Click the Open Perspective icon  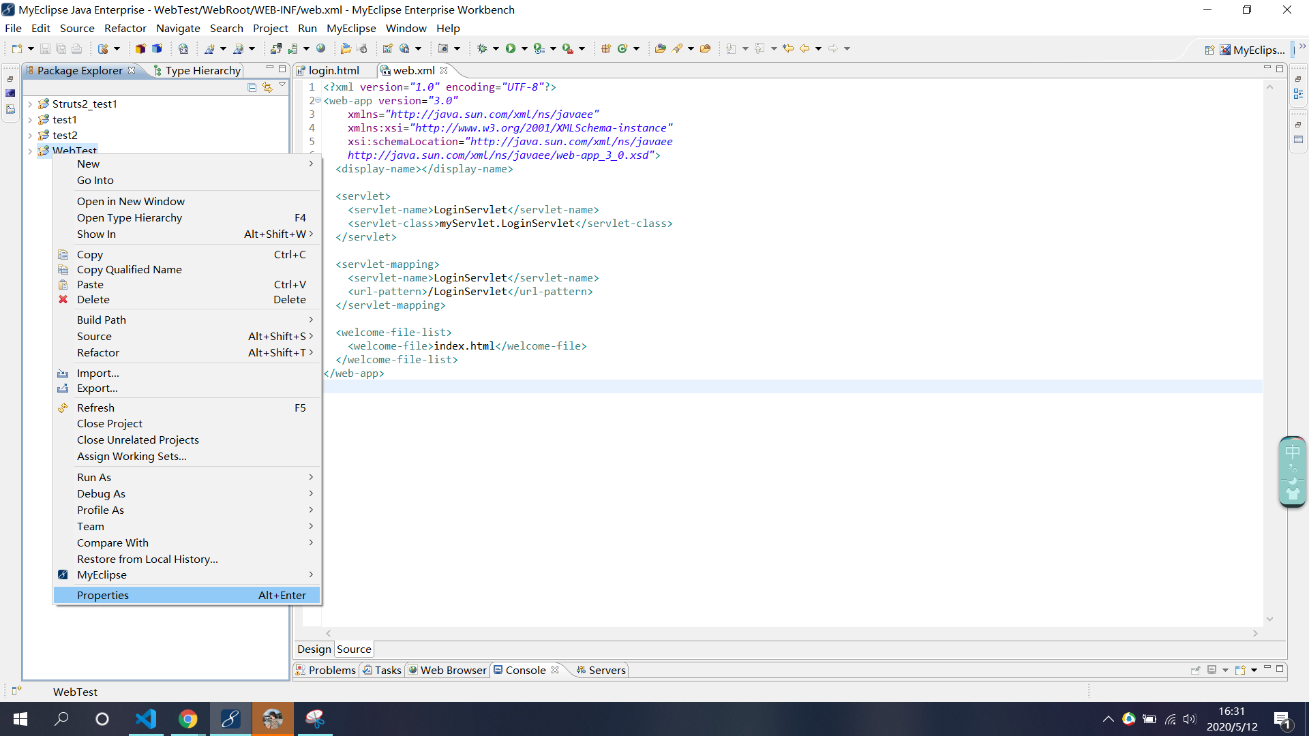click(1209, 50)
